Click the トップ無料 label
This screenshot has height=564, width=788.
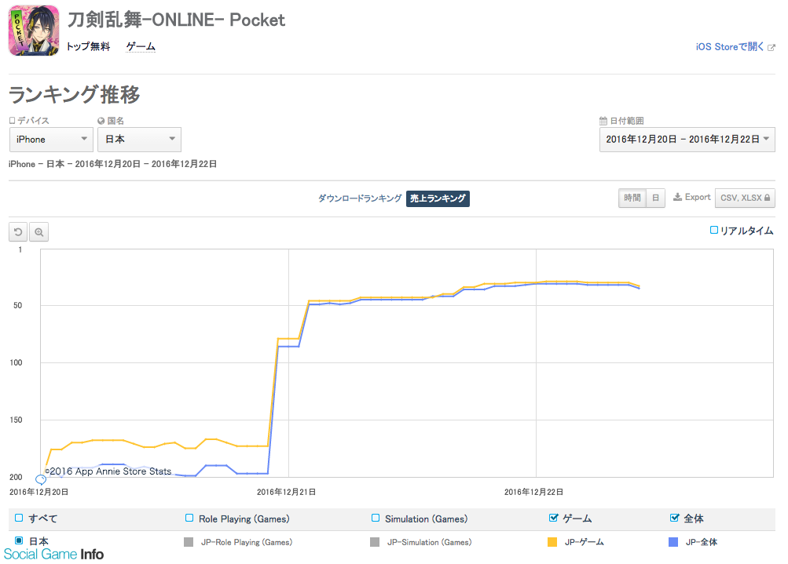pos(89,46)
